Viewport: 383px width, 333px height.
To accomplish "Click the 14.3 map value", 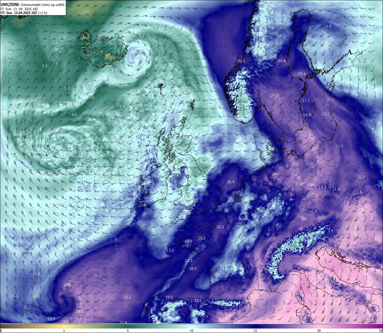I will [x=322, y=187].
